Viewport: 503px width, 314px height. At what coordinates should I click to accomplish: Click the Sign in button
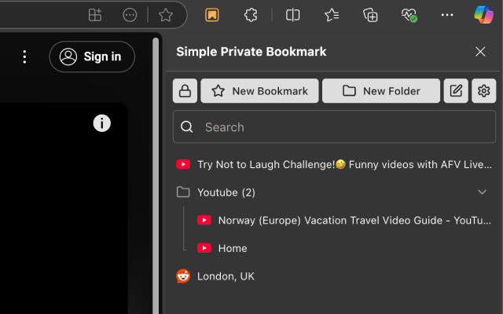coord(92,57)
